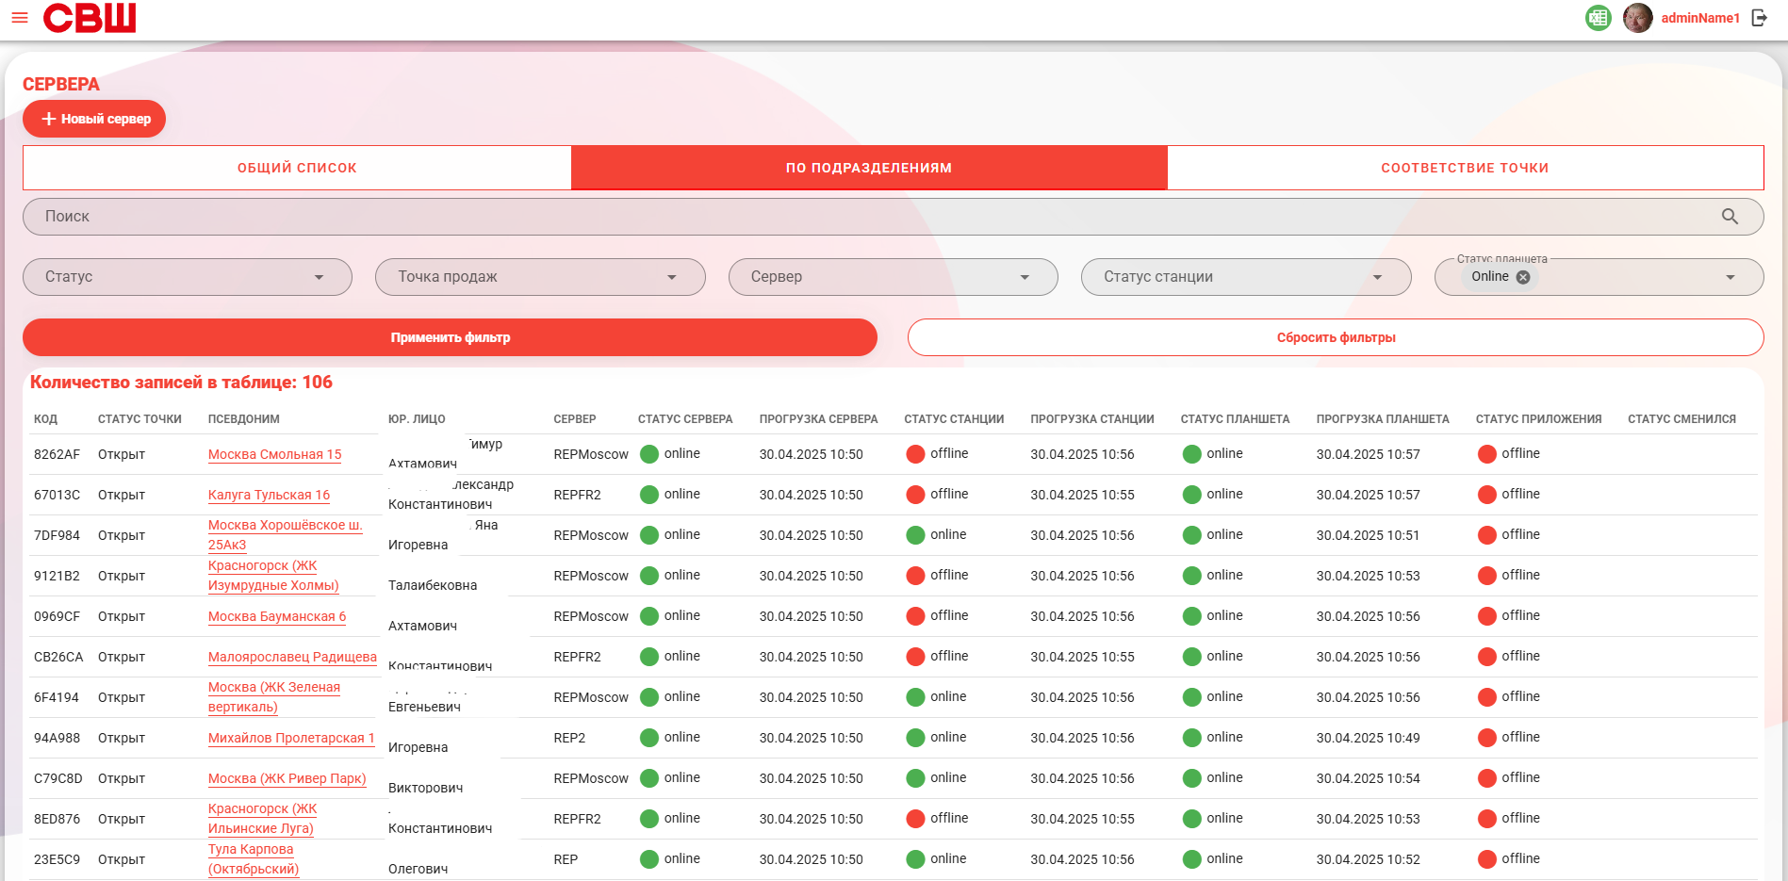
Task: Select the По подразделениям tab
Action: click(x=869, y=168)
